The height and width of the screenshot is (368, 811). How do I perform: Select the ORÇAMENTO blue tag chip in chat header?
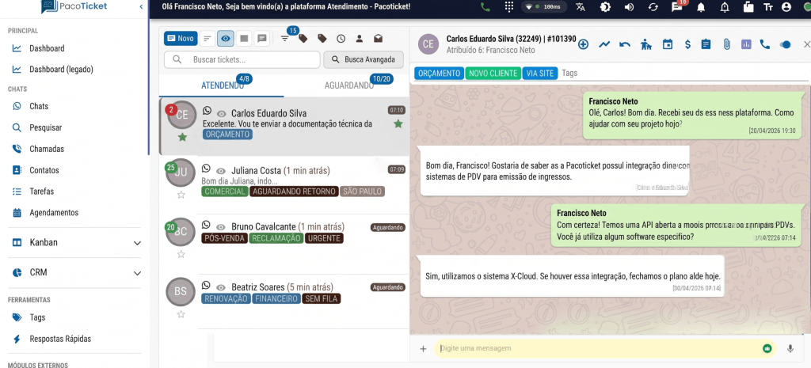439,74
